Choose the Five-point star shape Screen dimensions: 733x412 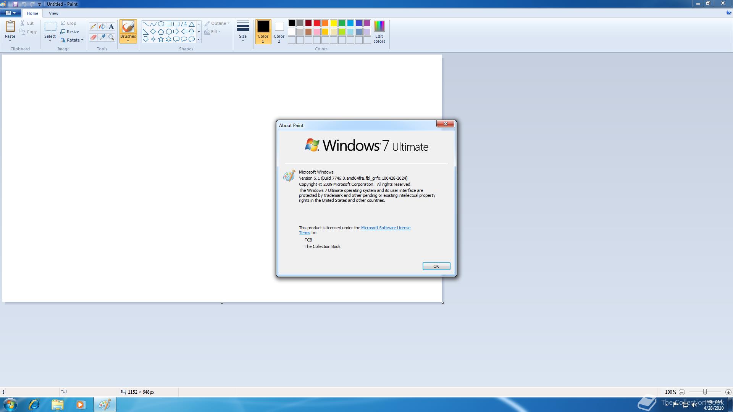click(161, 39)
